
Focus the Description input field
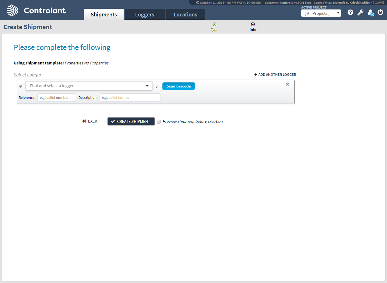(130, 98)
